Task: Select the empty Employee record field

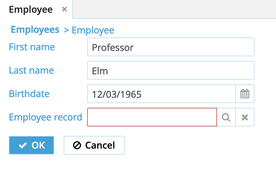Action: (x=152, y=117)
